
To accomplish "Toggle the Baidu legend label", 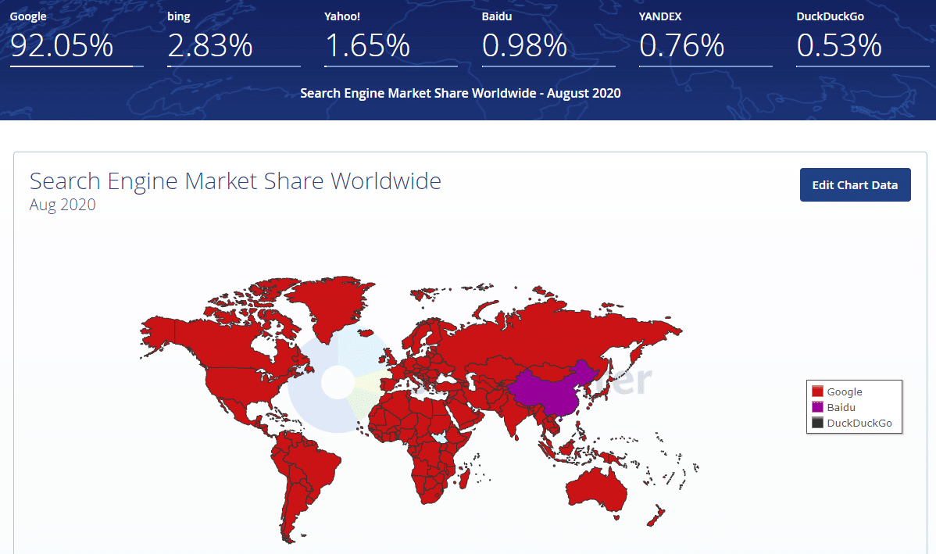I will click(x=841, y=407).
